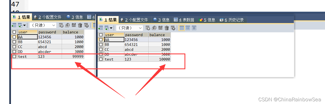Select password cell 123 in right window

(136, 59)
